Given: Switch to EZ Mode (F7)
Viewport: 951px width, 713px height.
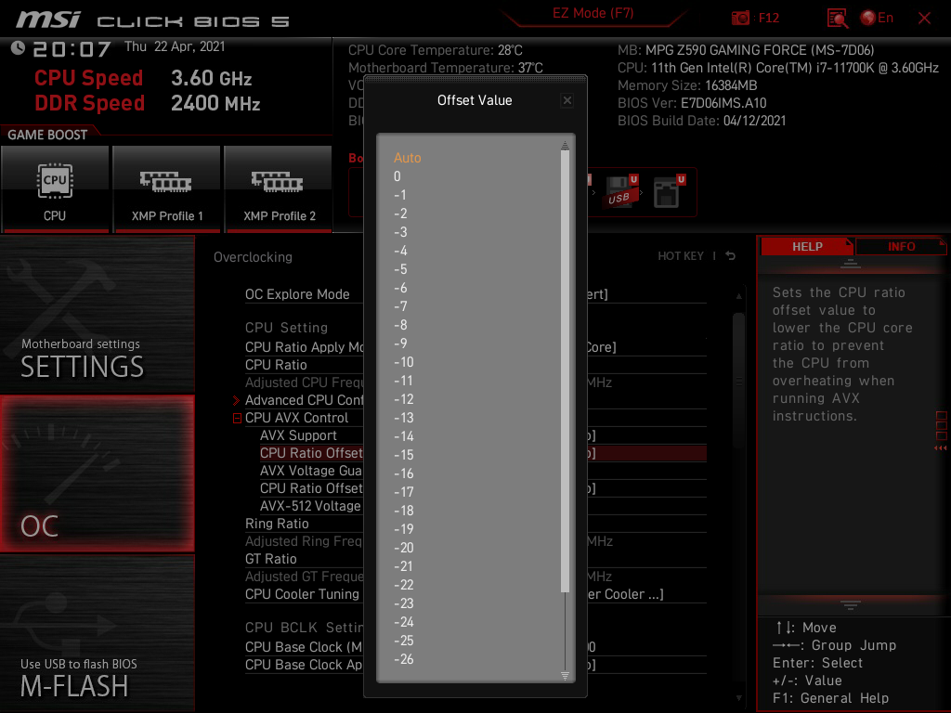Looking at the screenshot, I should click(x=593, y=13).
